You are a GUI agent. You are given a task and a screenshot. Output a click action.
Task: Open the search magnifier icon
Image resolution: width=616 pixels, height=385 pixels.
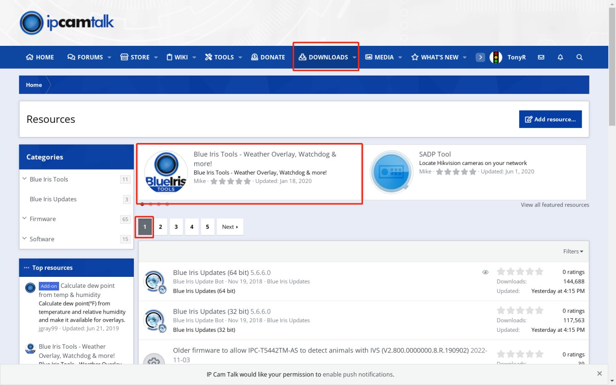pyautogui.click(x=579, y=57)
